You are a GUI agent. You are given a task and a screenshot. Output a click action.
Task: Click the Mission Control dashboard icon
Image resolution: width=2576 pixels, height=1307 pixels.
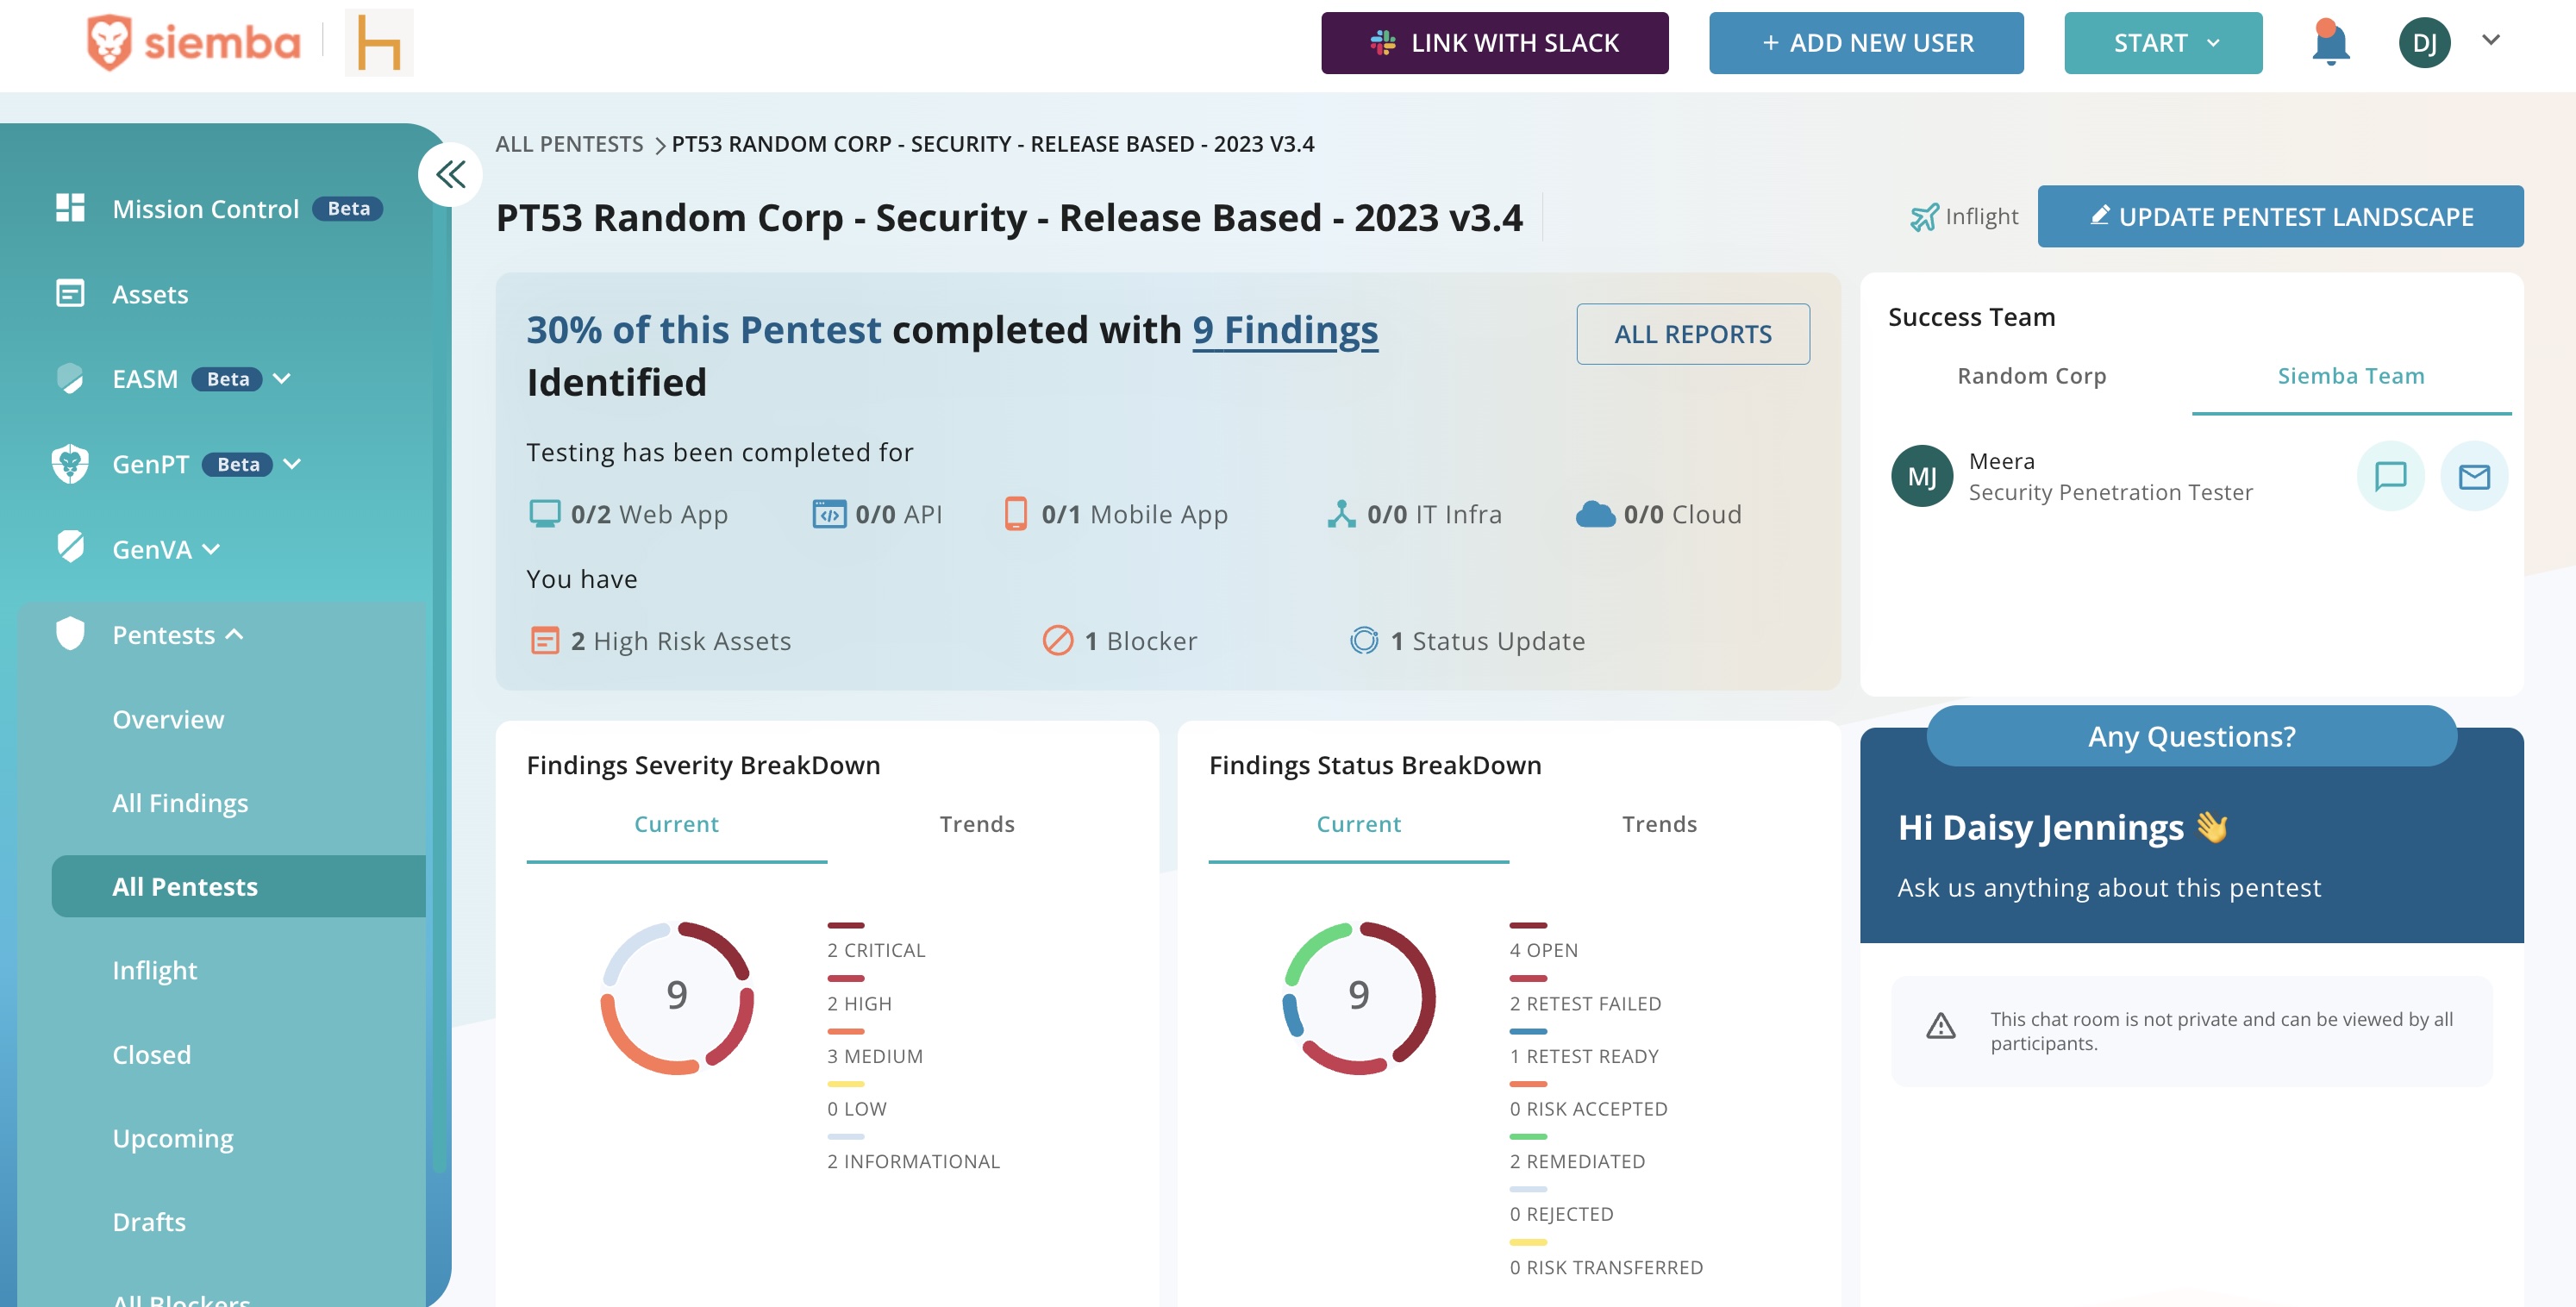(70, 208)
